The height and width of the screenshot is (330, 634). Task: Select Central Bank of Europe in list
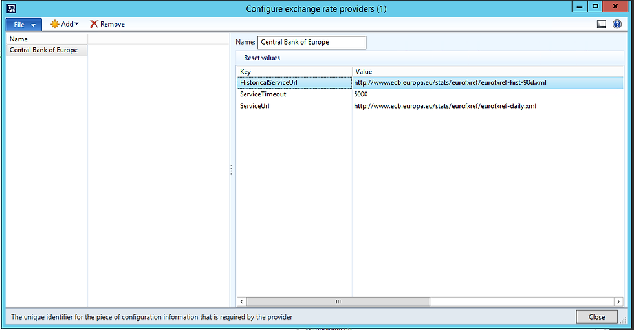[47, 50]
